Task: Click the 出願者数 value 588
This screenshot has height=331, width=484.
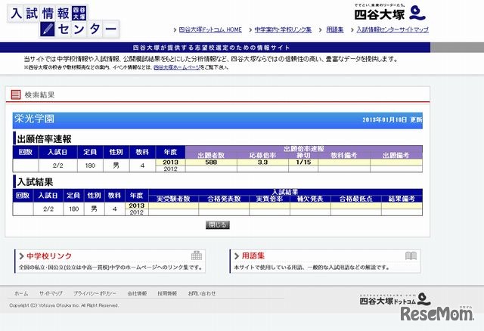Action: pyautogui.click(x=211, y=162)
